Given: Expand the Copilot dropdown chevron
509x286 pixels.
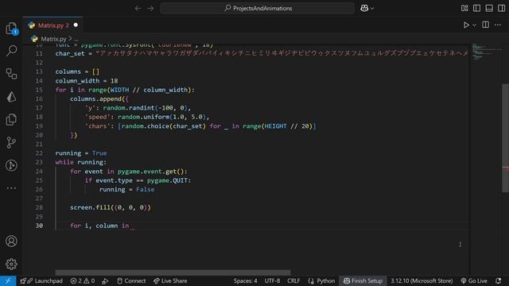Looking at the screenshot, I should [372, 9].
